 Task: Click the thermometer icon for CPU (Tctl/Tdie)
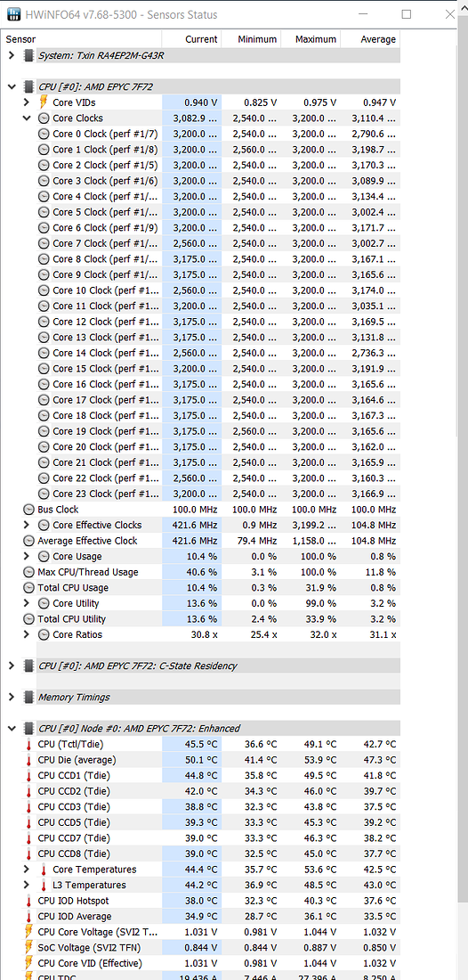[28, 745]
